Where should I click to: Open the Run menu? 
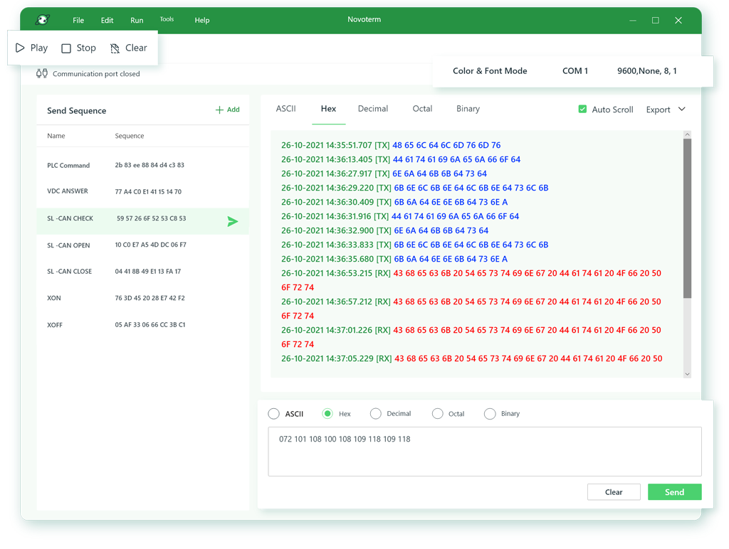tap(137, 20)
